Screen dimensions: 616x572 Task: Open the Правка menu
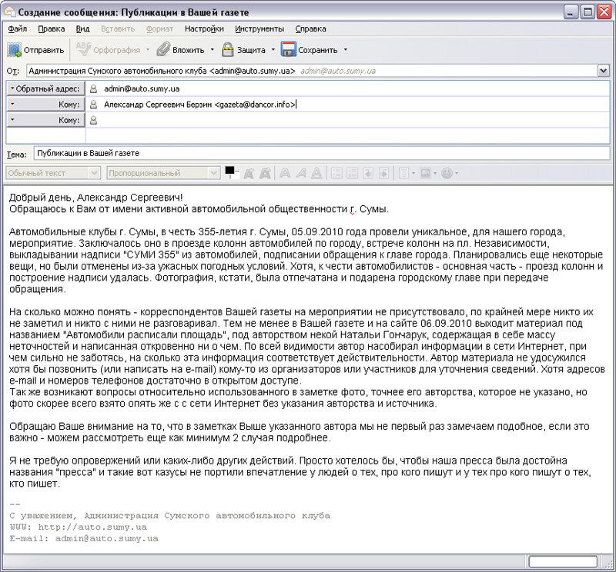51,28
